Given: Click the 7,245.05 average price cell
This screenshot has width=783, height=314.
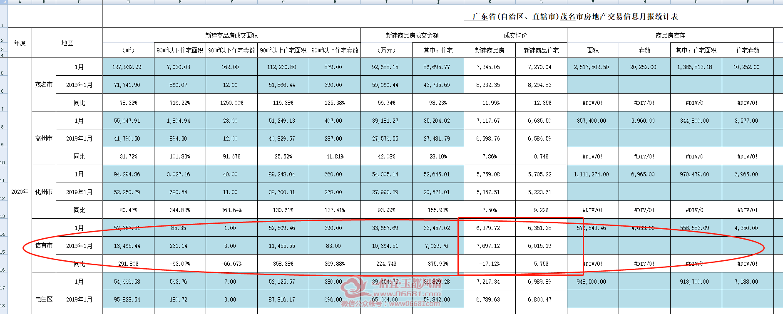Looking at the screenshot, I should point(490,67).
